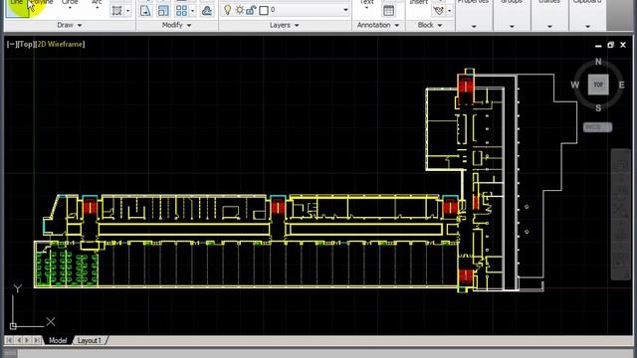Viewport: 637px width, 358px height.
Task: Click the Hatch tool icon
Action: coord(117,11)
